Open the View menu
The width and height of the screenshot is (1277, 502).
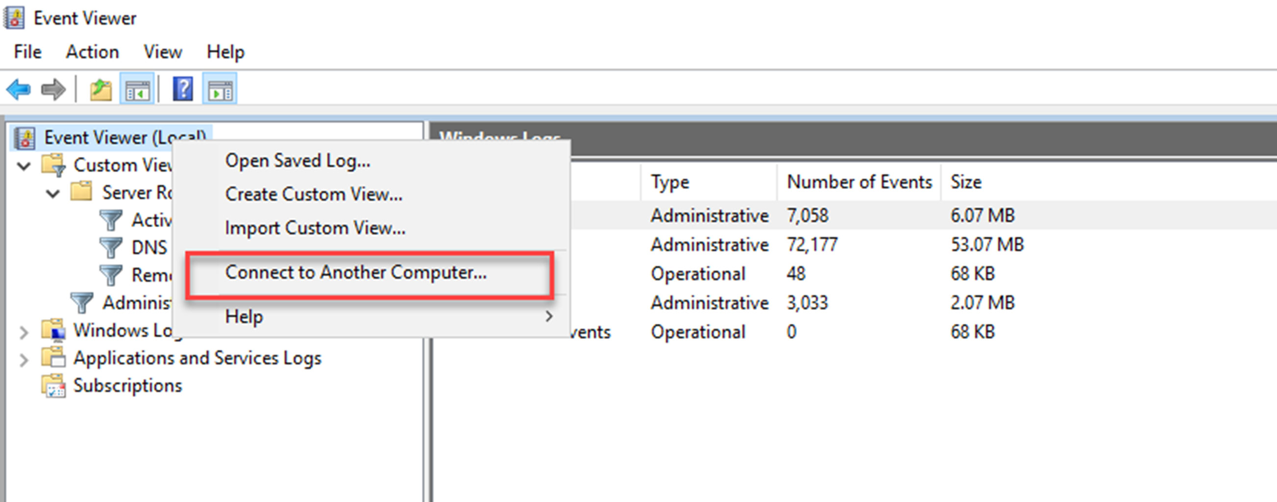click(x=163, y=52)
